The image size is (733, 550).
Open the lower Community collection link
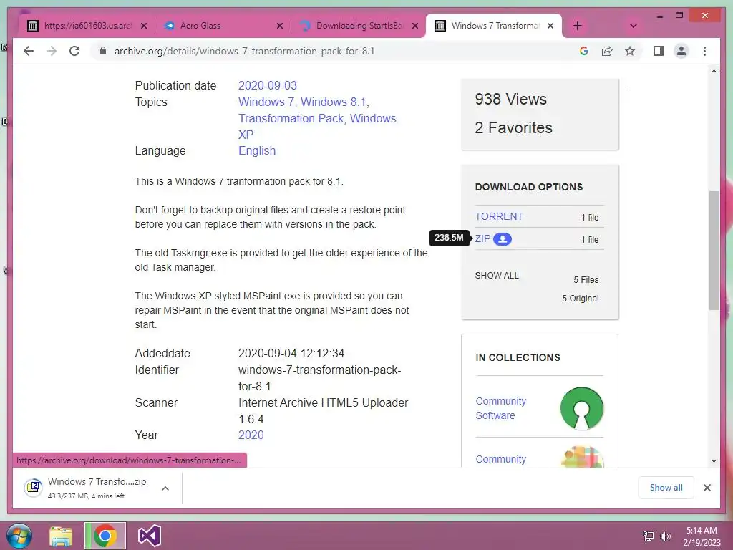click(500, 459)
